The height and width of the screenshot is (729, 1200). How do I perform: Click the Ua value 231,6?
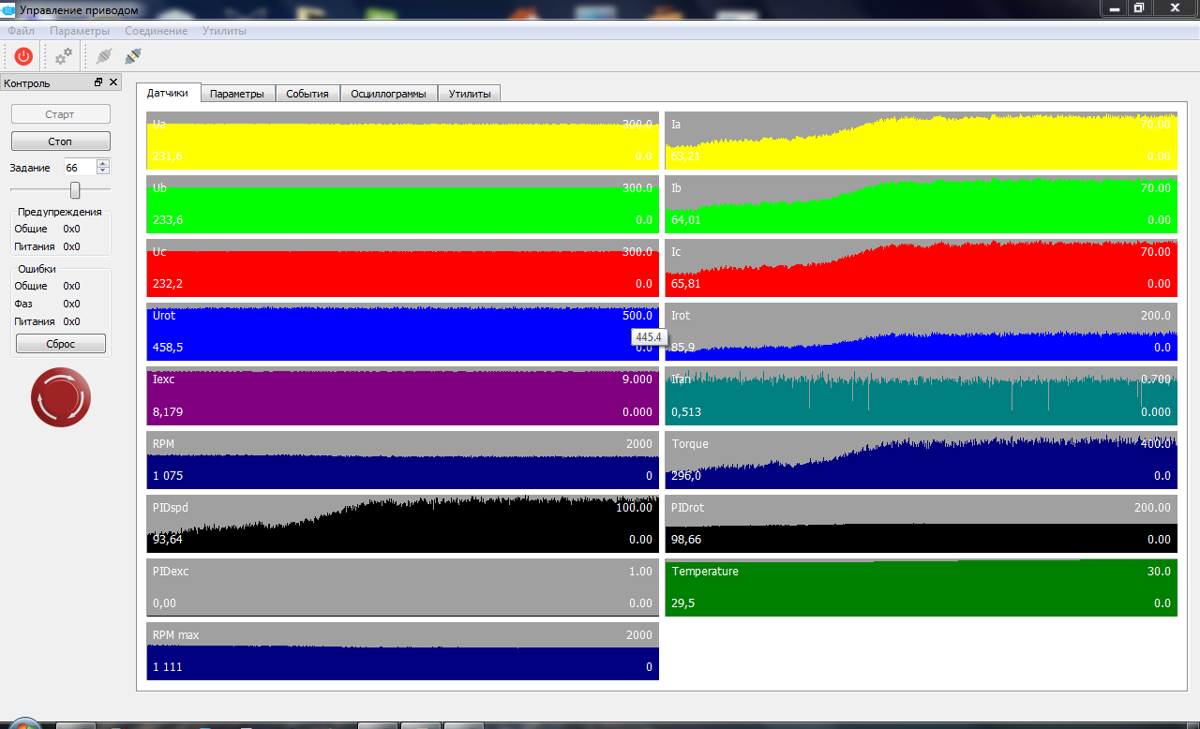pos(167,156)
